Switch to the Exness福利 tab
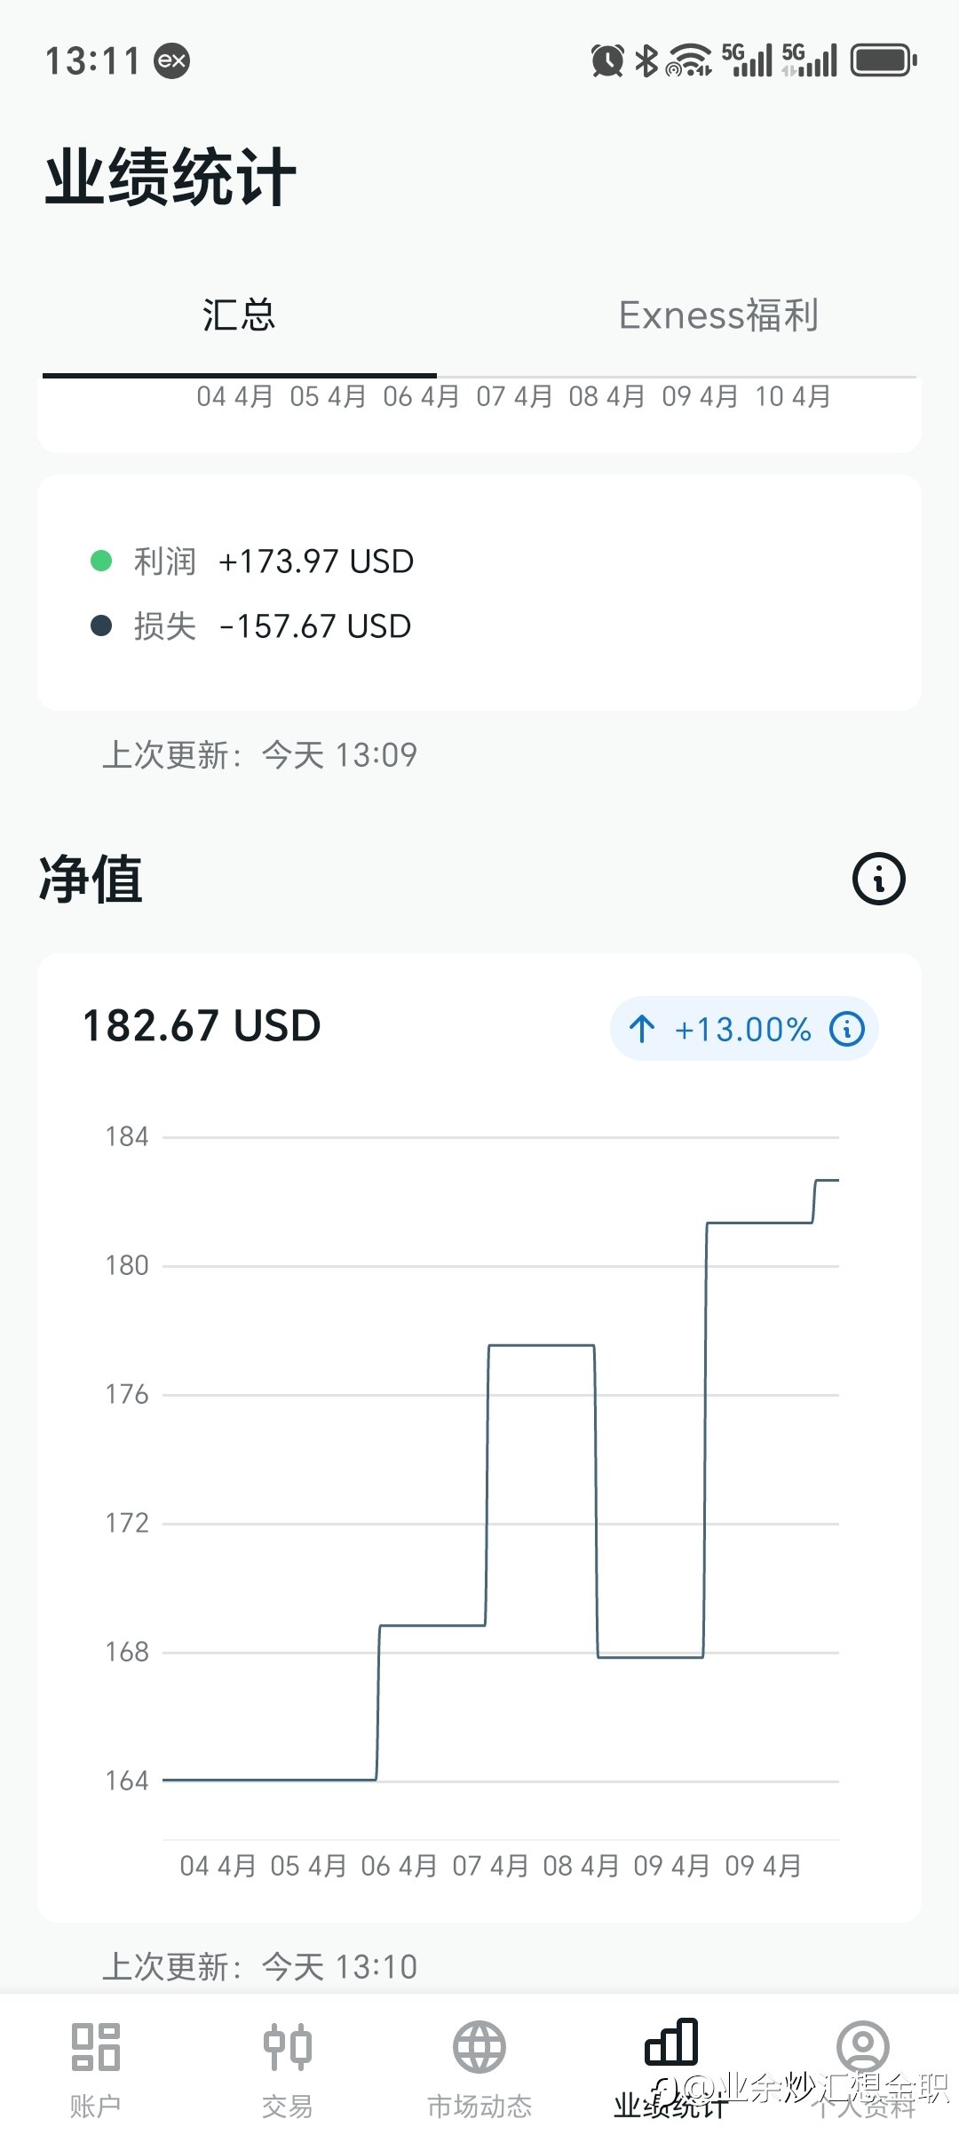Screen dimensions: 959x2143 point(719,315)
